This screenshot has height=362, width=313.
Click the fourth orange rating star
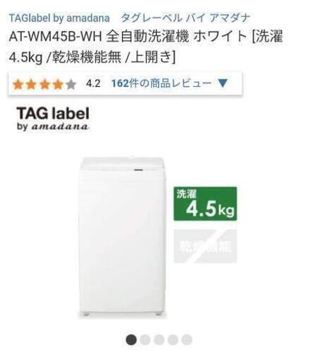pyautogui.click(x=58, y=84)
